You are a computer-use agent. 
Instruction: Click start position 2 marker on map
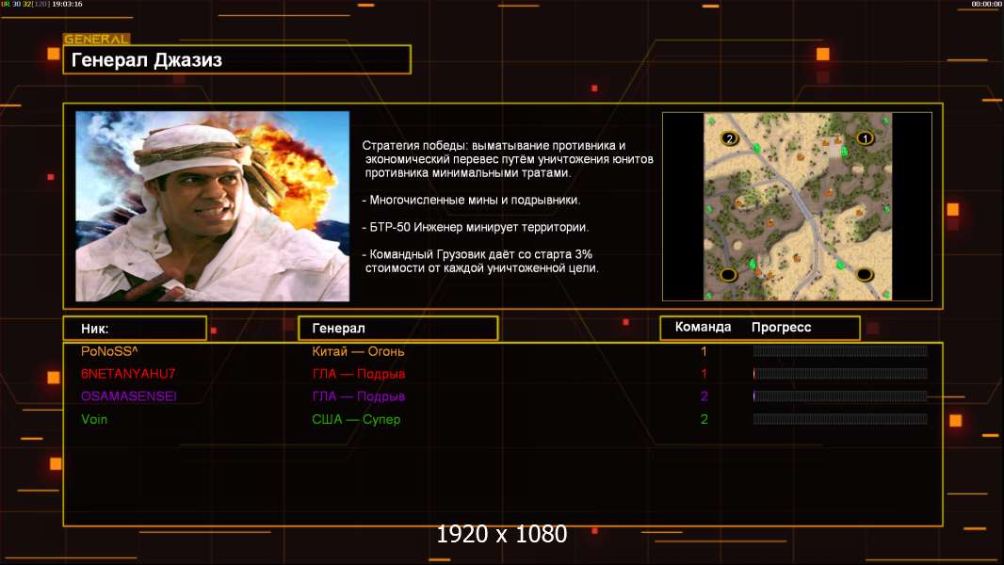728,138
